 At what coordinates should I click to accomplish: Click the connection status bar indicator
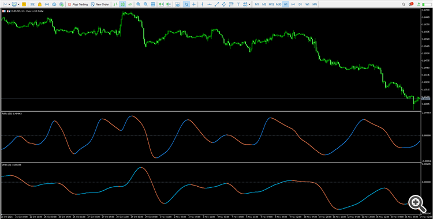[427, 5]
